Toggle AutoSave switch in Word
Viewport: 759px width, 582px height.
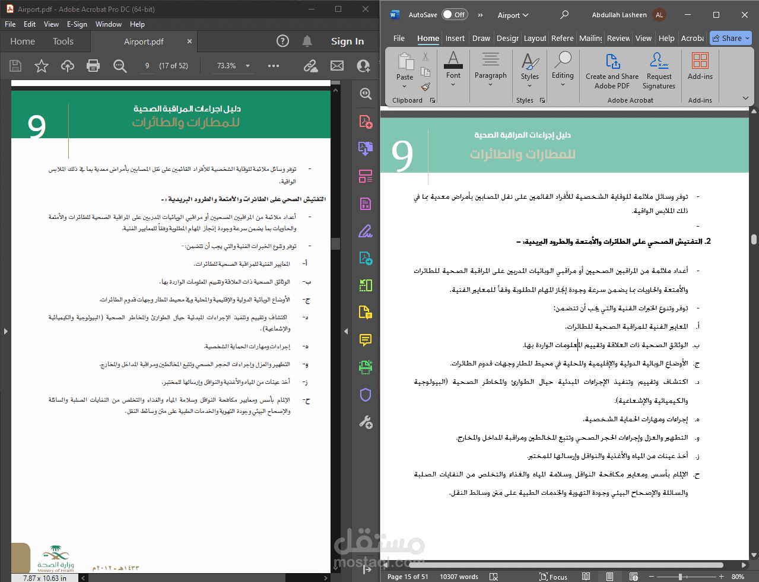(x=455, y=15)
